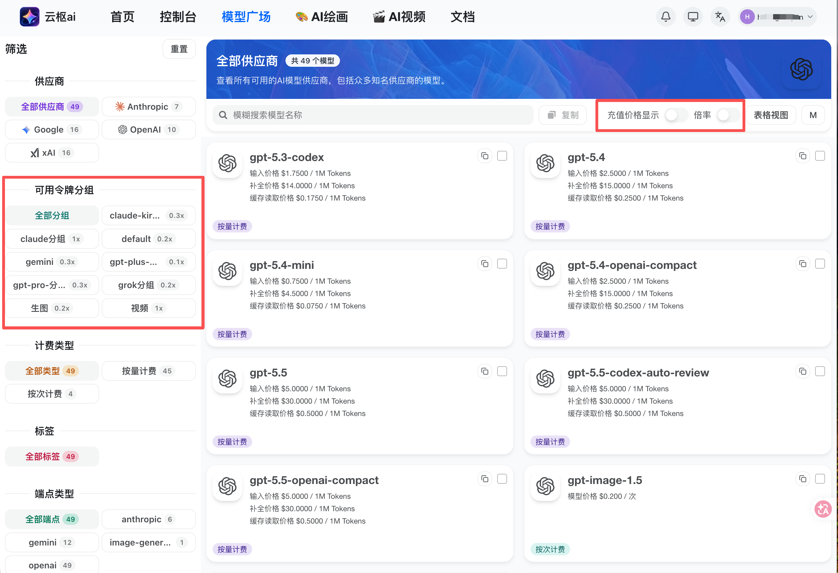Copy the gpt-5.5 model name icon
This screenshot has width=838, height=573.
(485, 371)
